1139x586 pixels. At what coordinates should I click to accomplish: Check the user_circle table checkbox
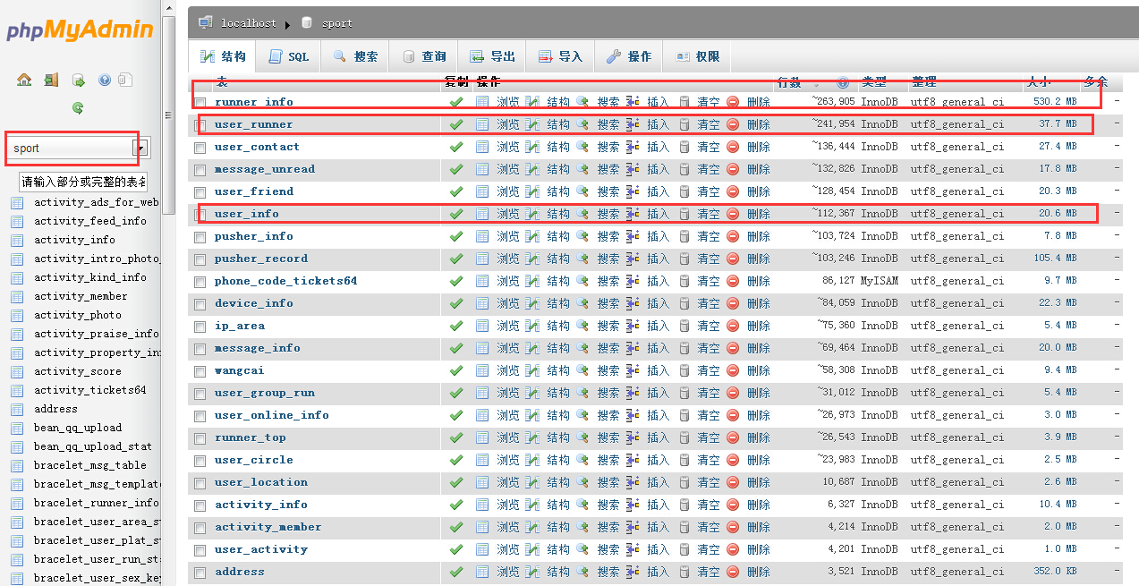[x=200, y=461]
